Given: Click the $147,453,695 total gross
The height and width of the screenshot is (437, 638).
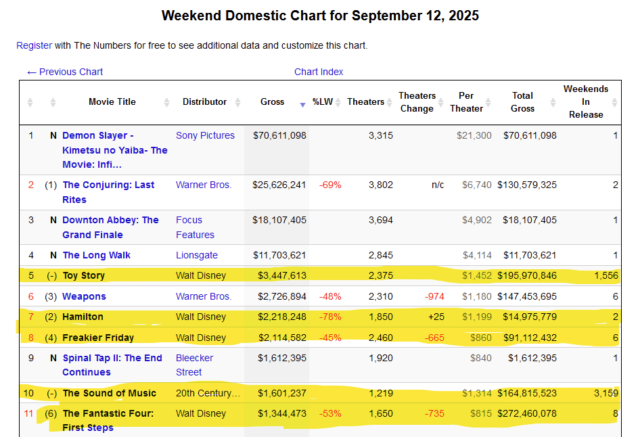Looking at the screenshot, I should coord(527,296).
